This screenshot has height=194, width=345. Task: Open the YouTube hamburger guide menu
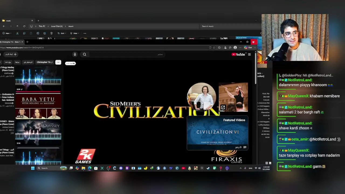(x=249, y=54)
